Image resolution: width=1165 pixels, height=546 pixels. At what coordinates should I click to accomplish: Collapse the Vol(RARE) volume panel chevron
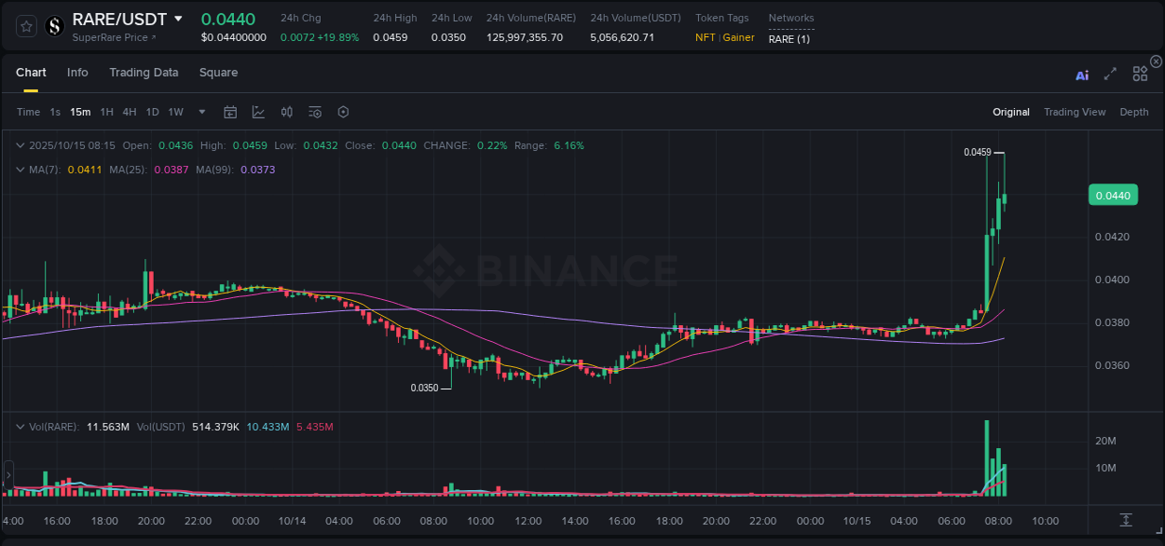pyautogui.click(x=21, y=427)
